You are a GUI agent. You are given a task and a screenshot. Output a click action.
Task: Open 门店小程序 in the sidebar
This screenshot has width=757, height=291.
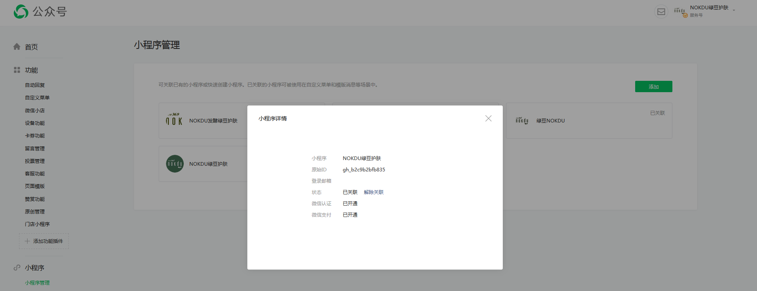pyautogui.click(x=37, y=224)
